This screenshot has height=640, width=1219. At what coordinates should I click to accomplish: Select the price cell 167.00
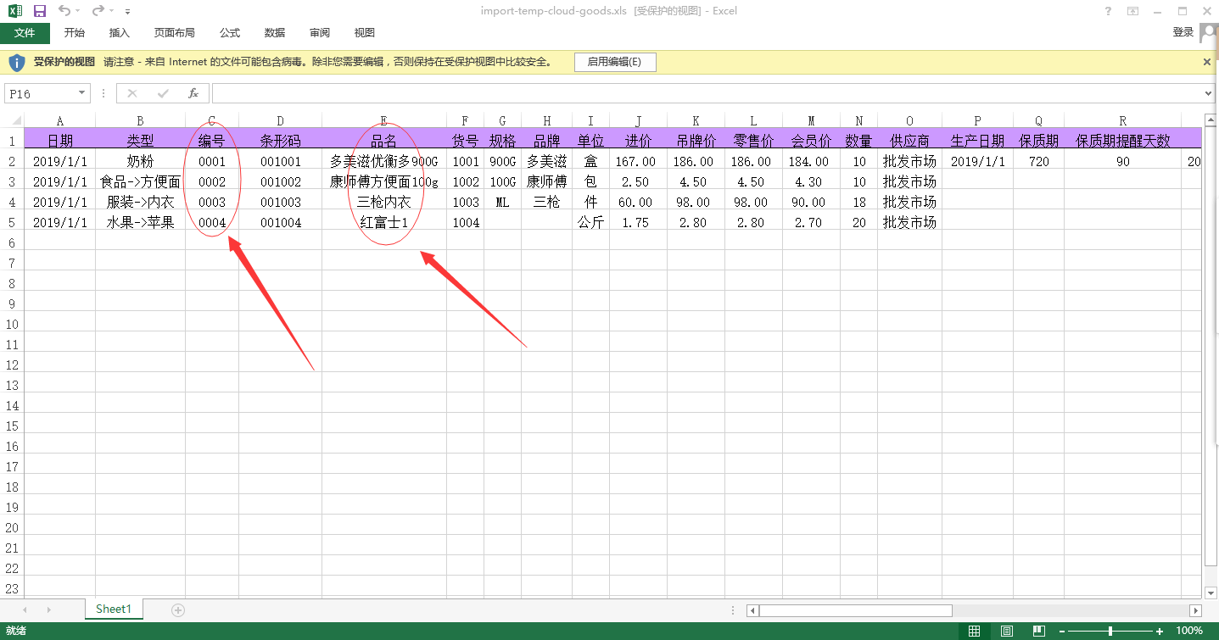tap(638, 161)
